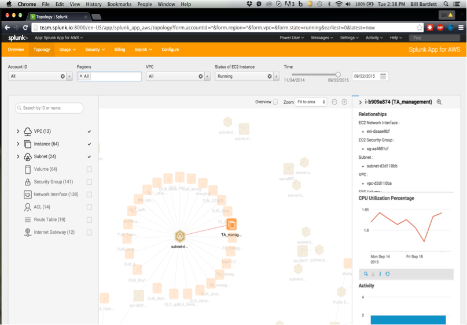Enable the Route Table (19) checkbox

click(89, 220)
